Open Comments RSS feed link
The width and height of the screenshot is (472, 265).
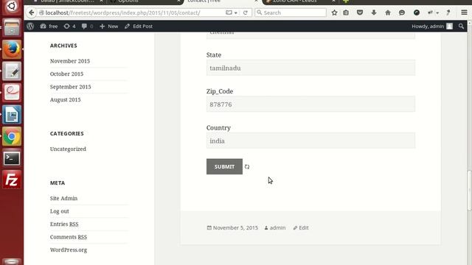coord(69,237)
